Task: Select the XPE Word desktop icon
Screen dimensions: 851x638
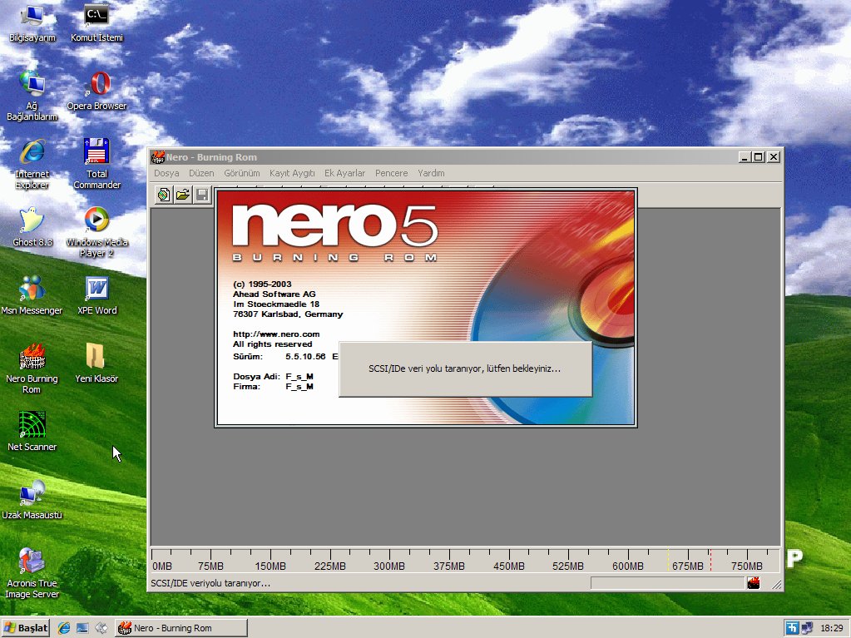Action: pyautogui.click(x=96, y=295)
